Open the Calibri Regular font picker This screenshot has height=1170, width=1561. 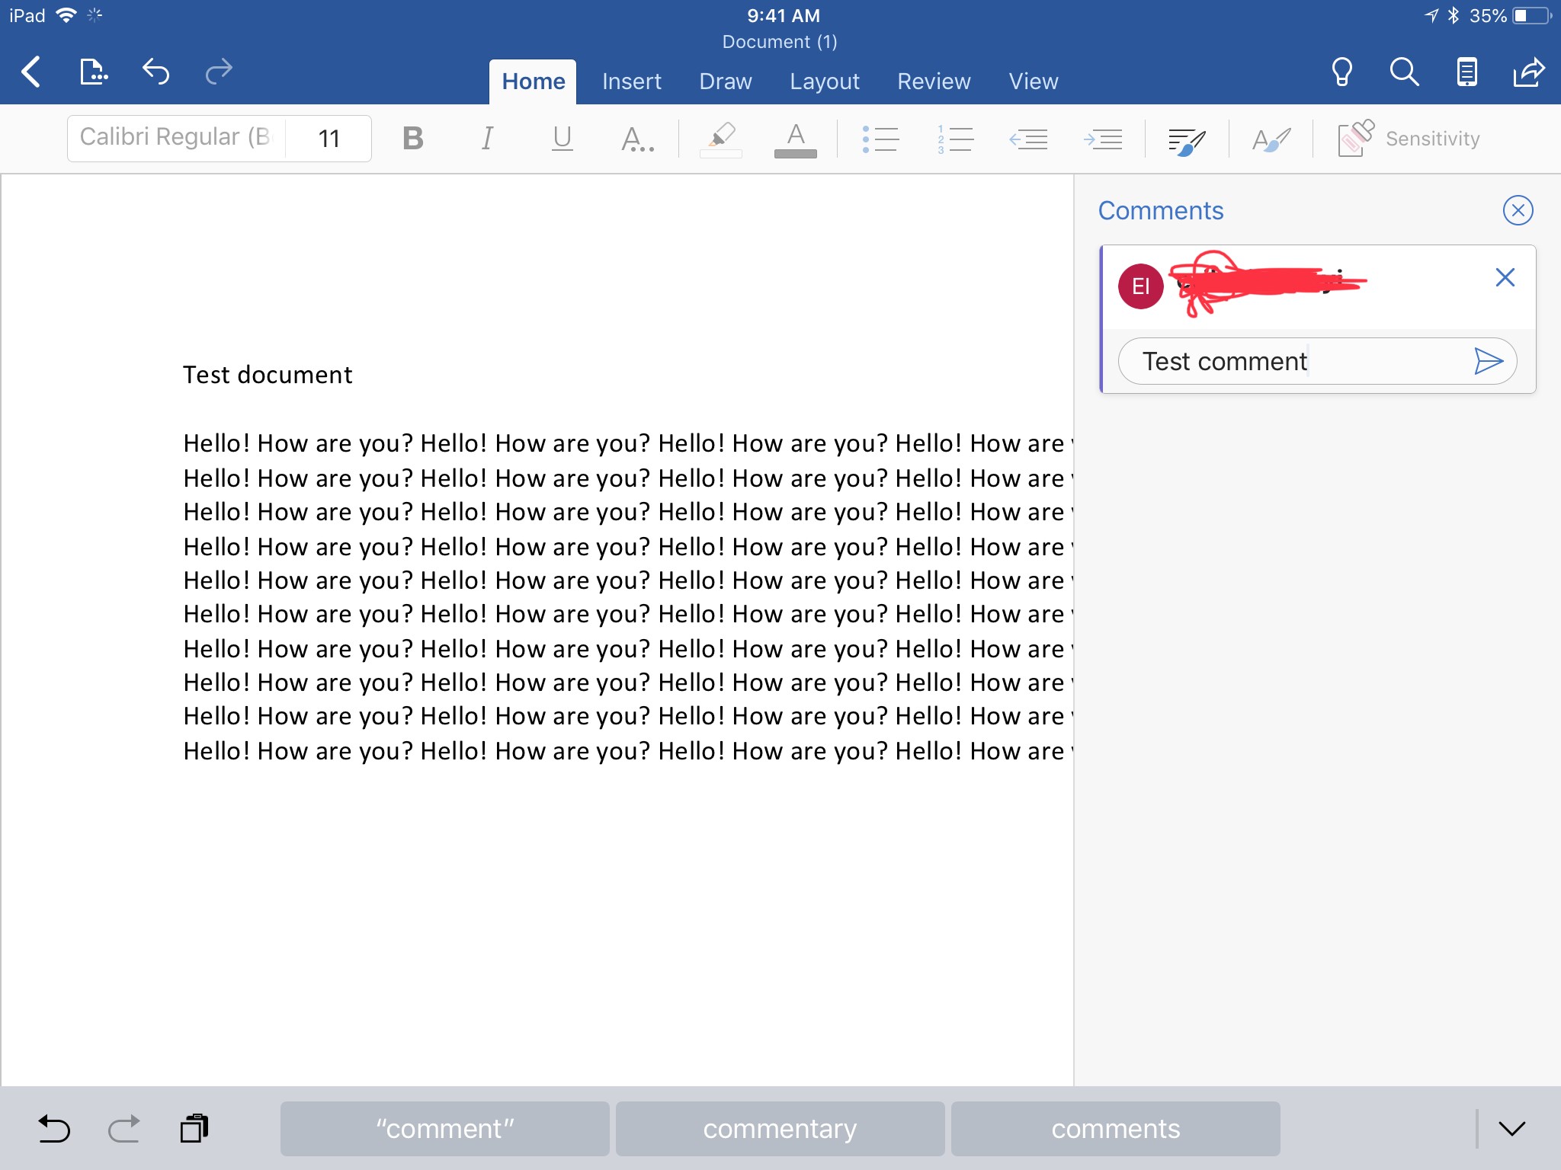pos(177,138)
